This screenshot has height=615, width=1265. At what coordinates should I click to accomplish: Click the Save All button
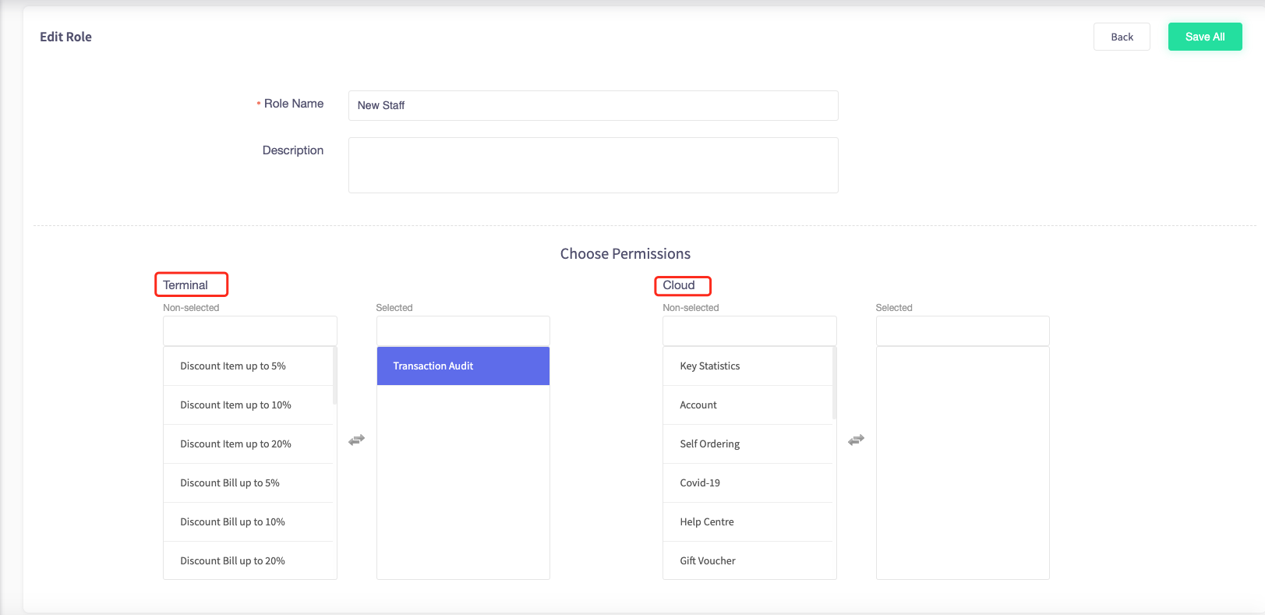pyautogui.click(x=1205, y=37)
